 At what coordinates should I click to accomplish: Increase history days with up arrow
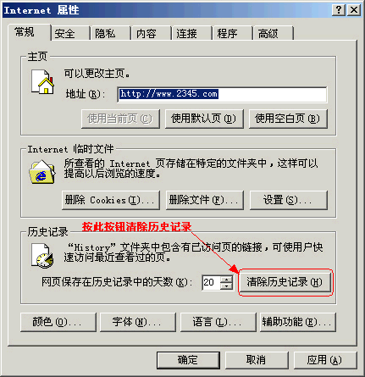(x=226, y=280)
